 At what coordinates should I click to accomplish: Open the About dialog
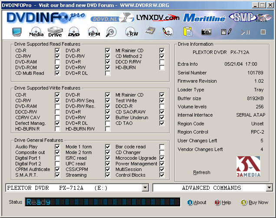pos(197,202)
